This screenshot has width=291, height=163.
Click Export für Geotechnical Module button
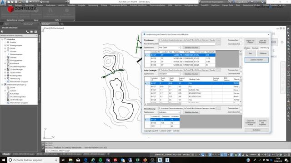tap(250, 123)
